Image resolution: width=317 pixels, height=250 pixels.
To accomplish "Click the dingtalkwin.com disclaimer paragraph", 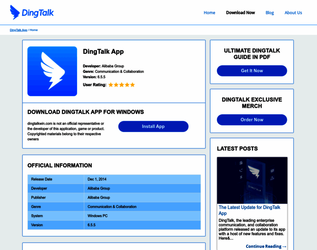I will [x=66, y=131].
